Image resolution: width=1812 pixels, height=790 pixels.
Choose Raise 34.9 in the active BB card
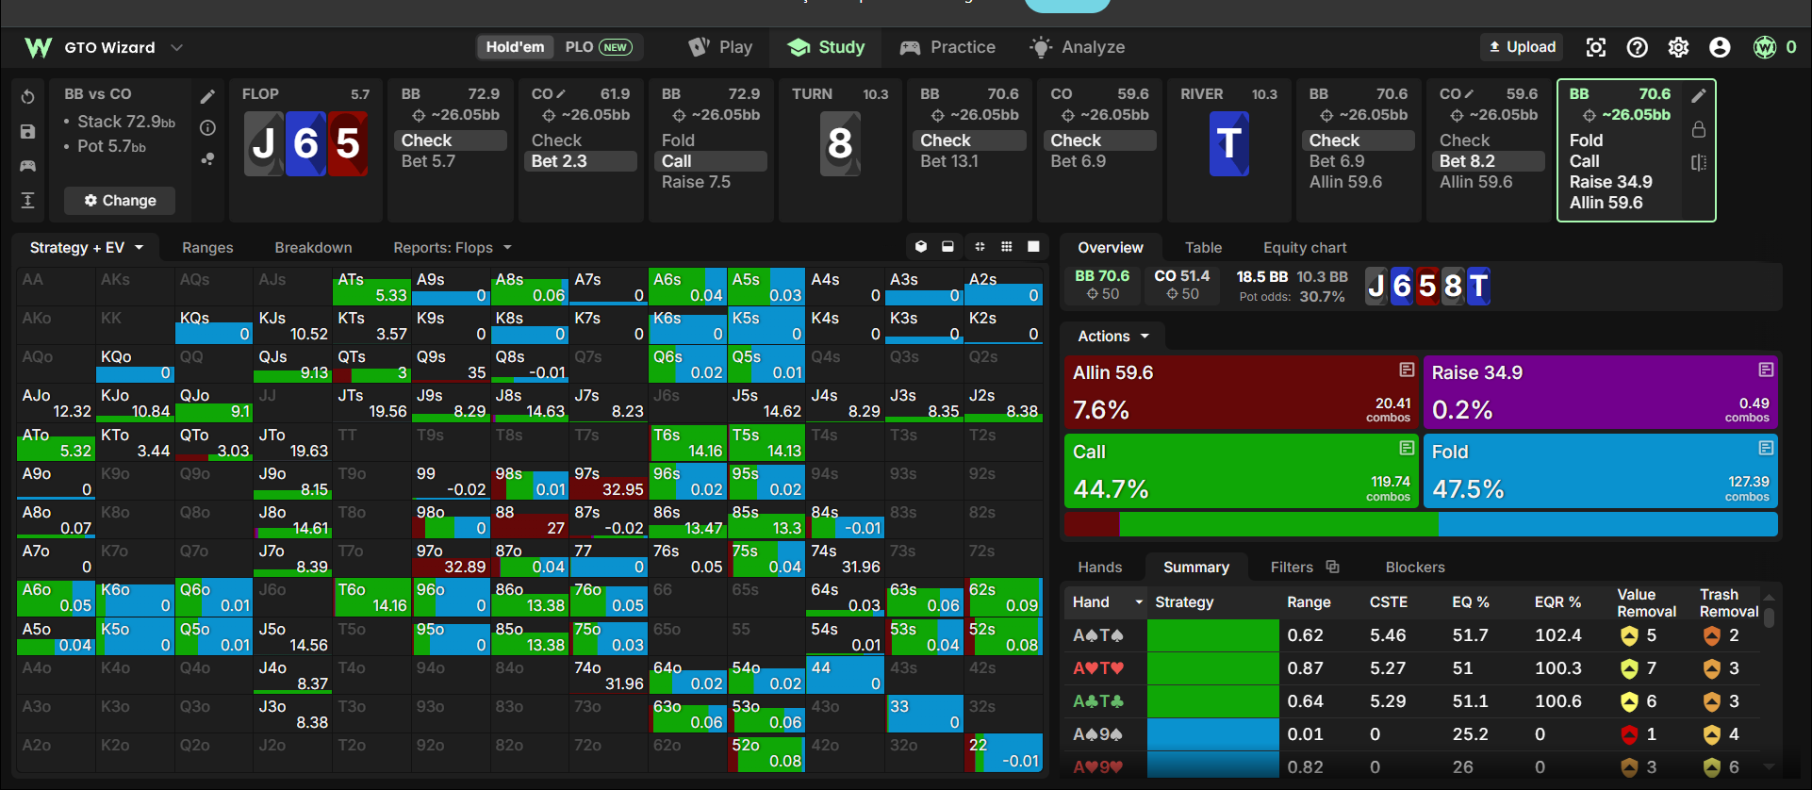[1610, 182]
